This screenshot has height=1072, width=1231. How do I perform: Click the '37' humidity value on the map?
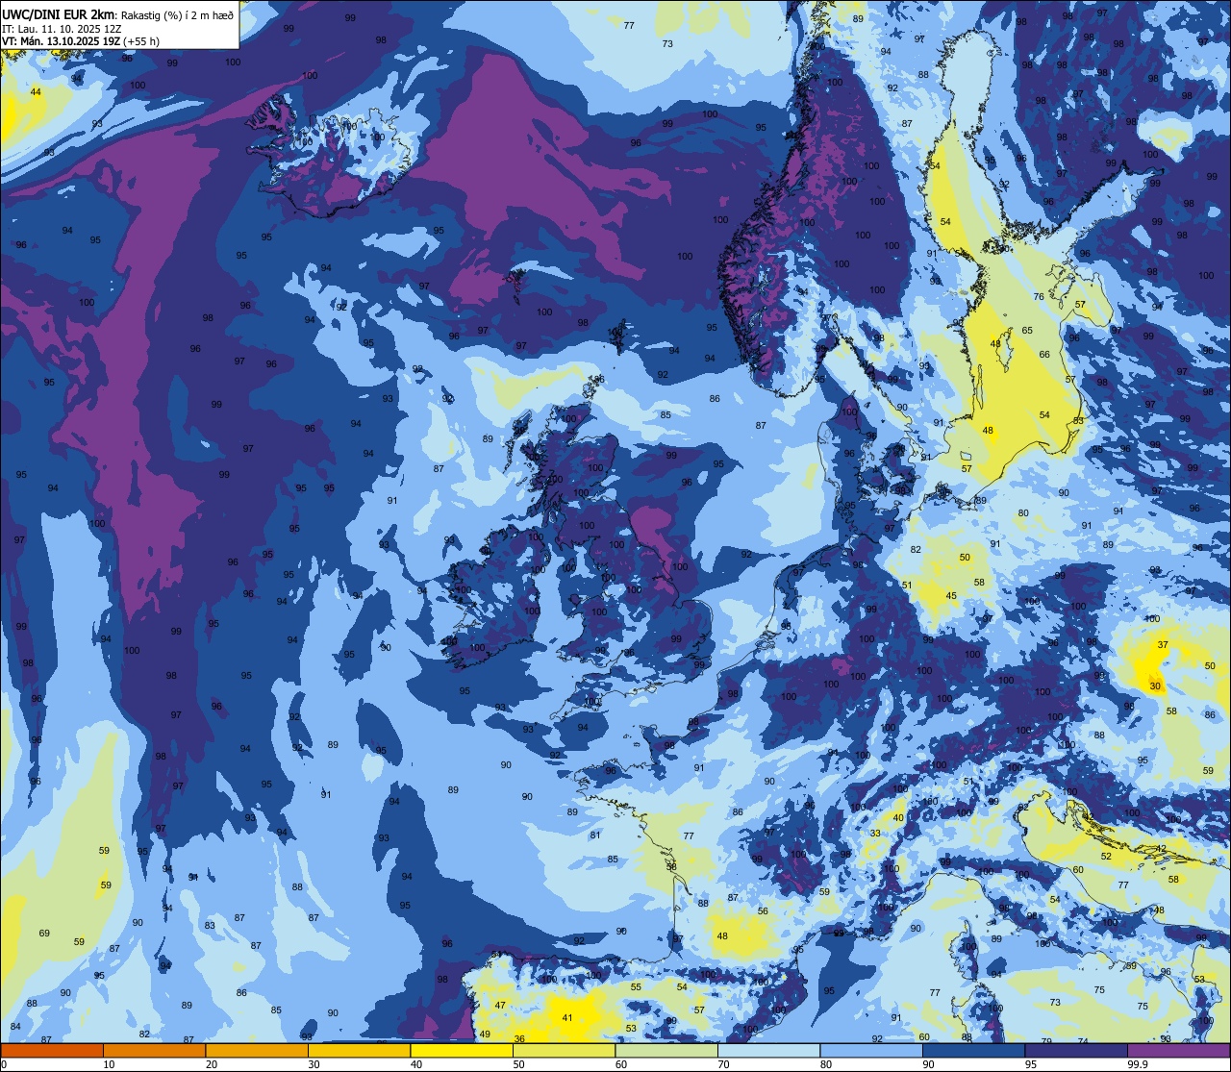point(1163,644)
